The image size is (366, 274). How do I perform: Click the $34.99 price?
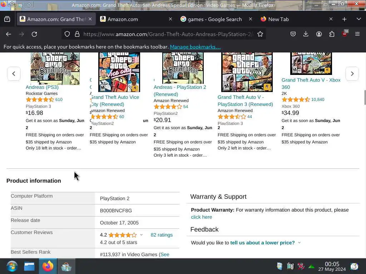click(290, 113)
